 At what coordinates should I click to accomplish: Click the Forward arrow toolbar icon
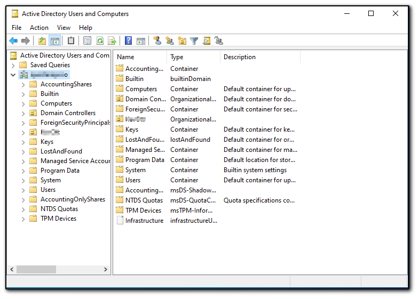26,41
